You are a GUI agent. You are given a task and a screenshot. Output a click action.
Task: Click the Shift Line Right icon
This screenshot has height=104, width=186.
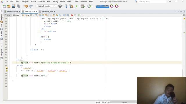[x=68, y=15]
